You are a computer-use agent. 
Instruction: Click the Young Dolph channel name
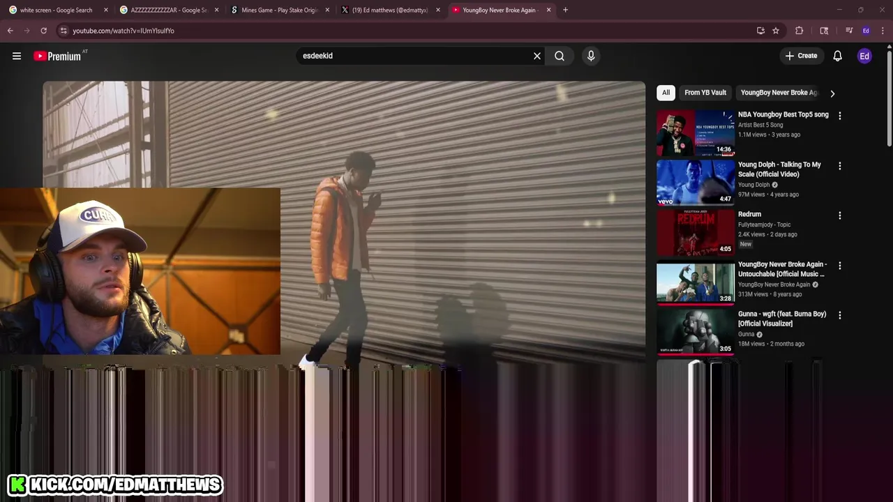pos(753,185)
